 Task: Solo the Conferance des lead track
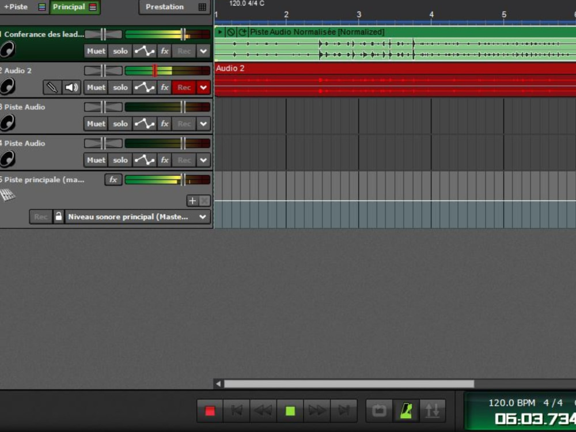tap(120, 51)
